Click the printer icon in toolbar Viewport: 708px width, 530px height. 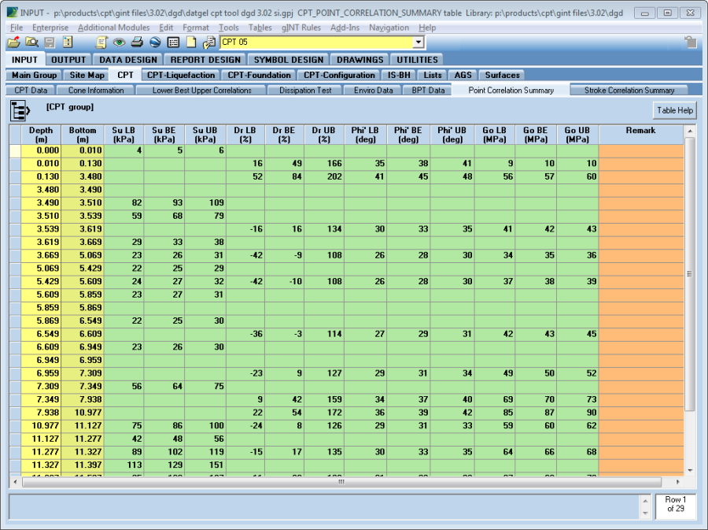click(137, 43)
